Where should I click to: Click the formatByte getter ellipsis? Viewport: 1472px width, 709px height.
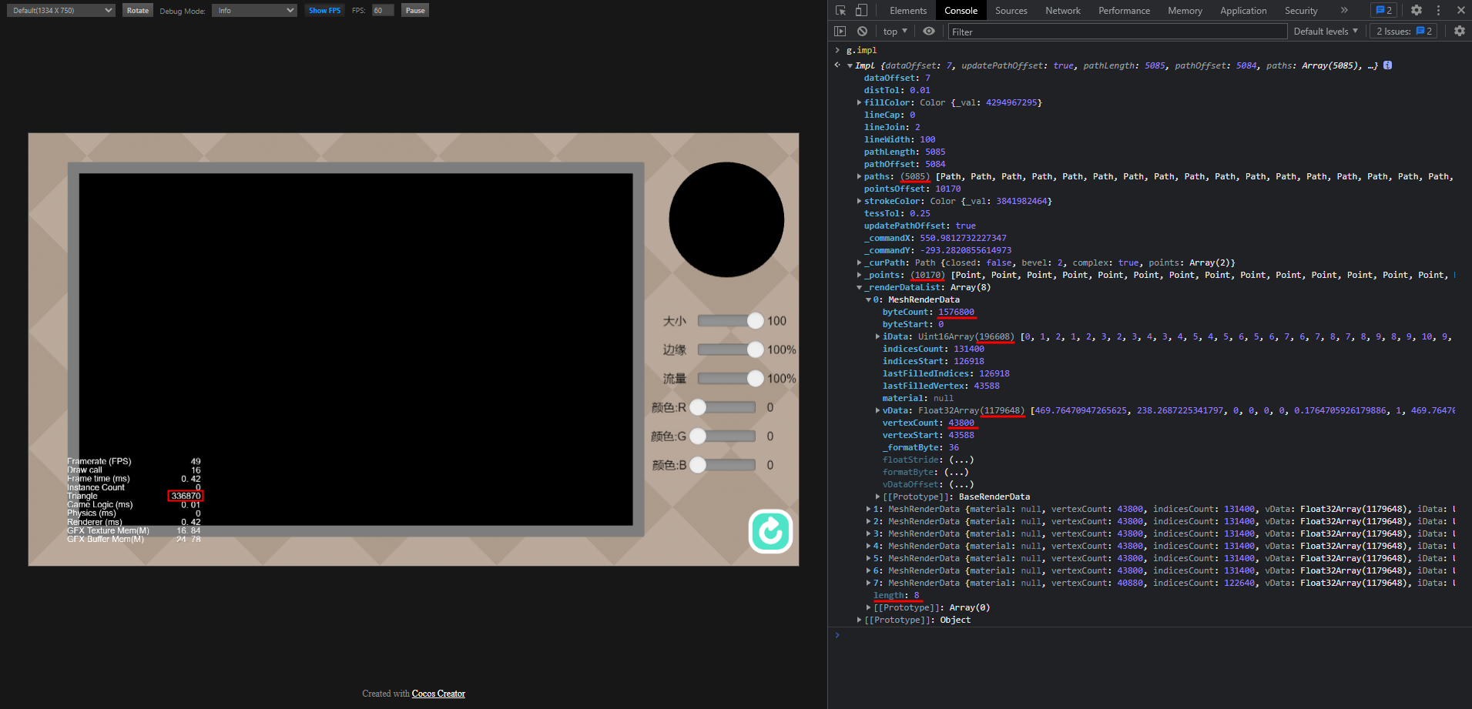coord(956,472)
